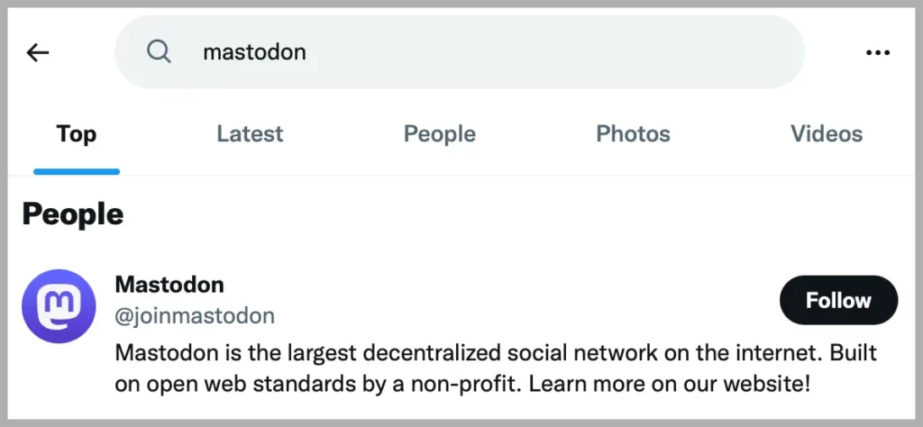Image resolution: width=923 pixels, height=427 pixels.
Task: Click the blue underline under Top
Action: [x=77, y=172]
